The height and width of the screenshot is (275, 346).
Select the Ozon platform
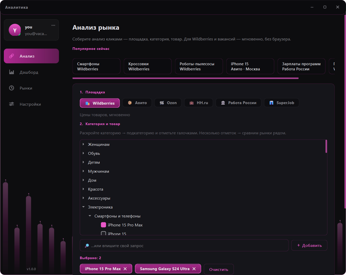click(168, 103)
